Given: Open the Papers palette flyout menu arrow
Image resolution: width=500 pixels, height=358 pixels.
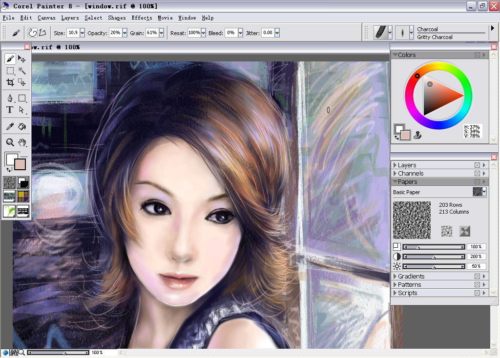Looking at the screenshot, I should tap(484, 181).
